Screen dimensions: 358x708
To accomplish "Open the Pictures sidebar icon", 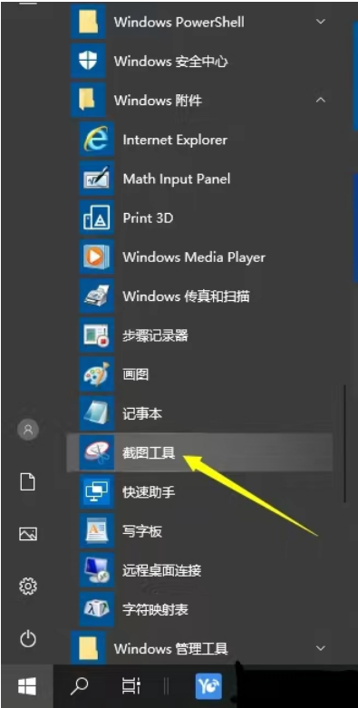I will coord(28,534).
